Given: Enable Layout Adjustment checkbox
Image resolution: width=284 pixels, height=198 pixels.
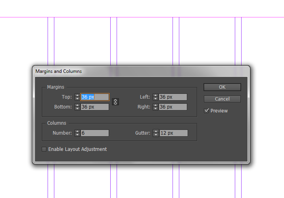Looking at the screenshot, I should [x=44, y=149].
